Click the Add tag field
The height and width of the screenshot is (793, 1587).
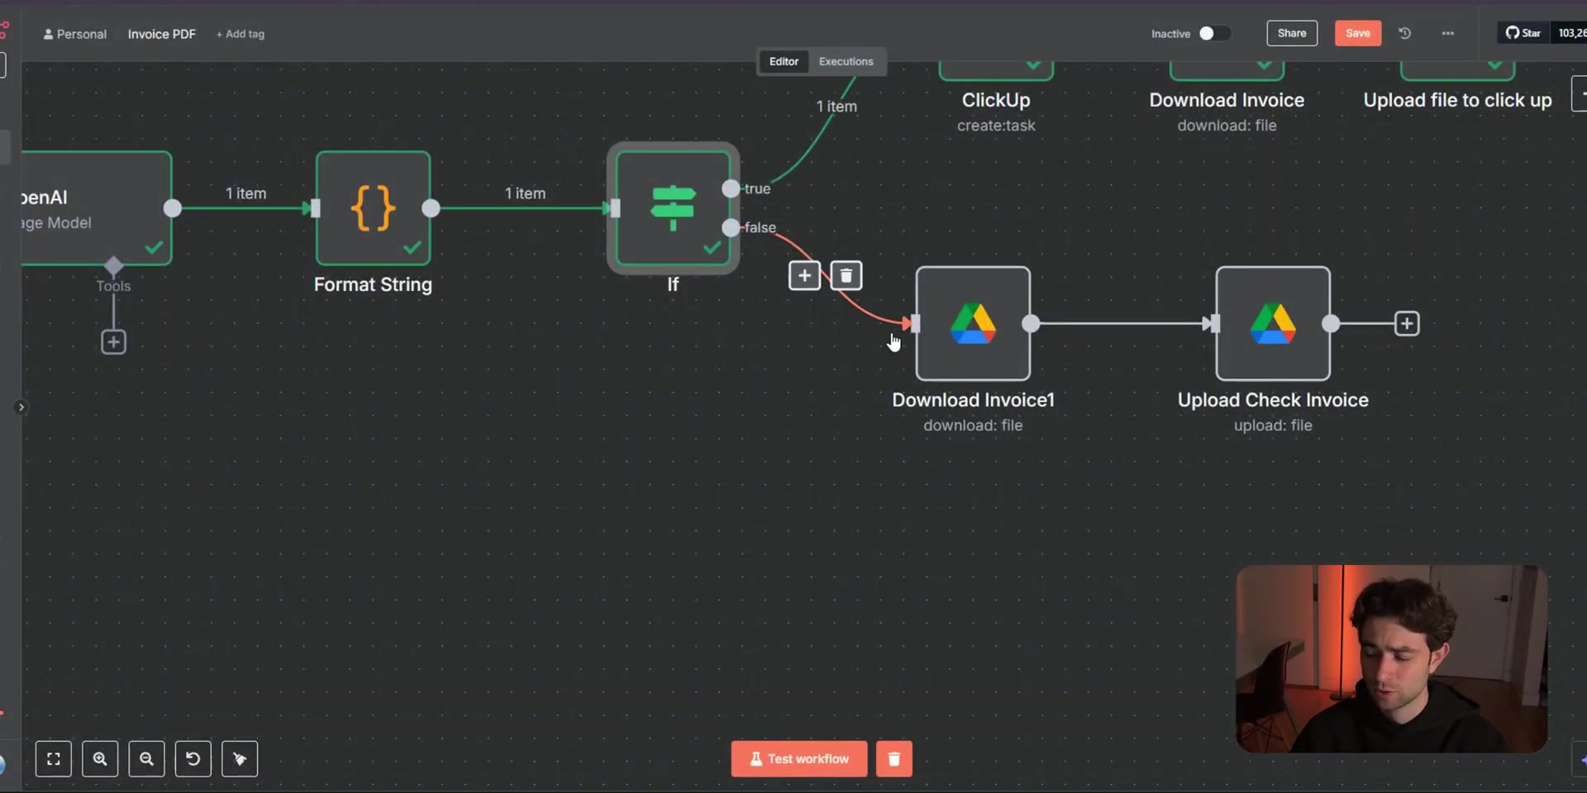(241, 34)
